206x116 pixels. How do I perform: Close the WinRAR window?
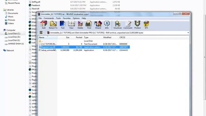tap(186, 14)
